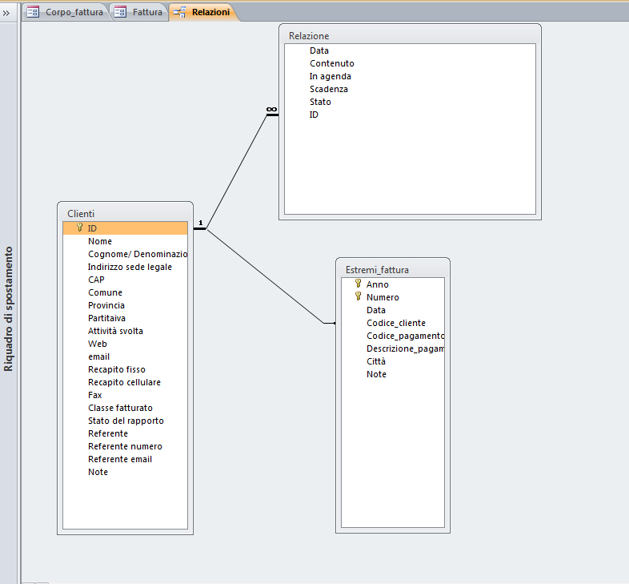629x584 pixels.
Task: Select the ID field in Clienti table
Action: [x=125, y=228]
